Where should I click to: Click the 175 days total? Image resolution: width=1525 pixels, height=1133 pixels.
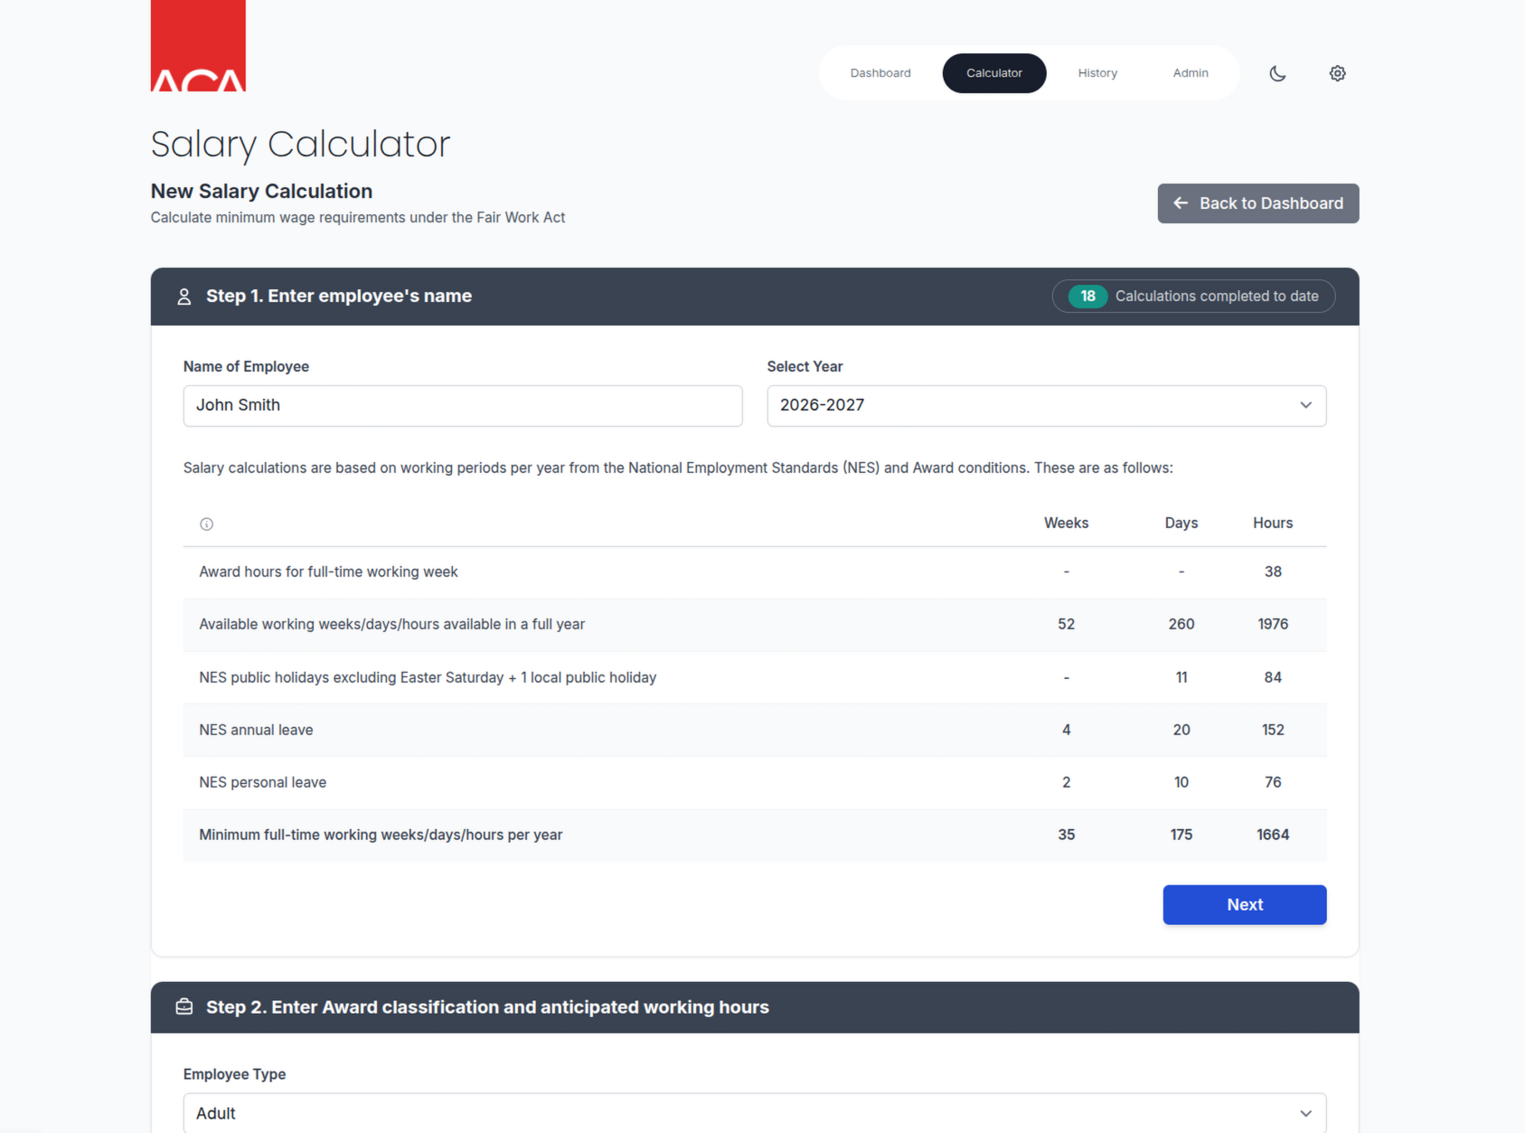1181,836
